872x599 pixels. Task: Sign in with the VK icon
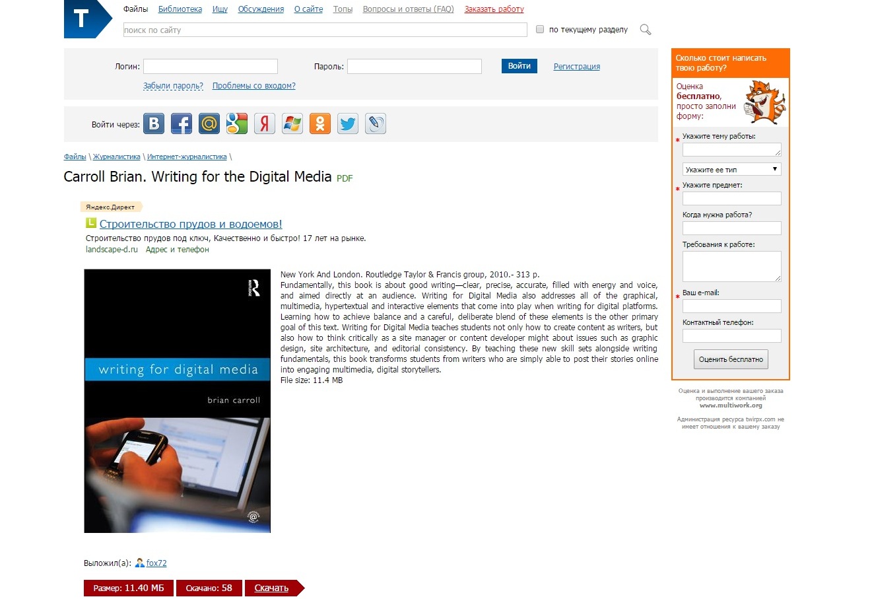(x=154, y=123)
